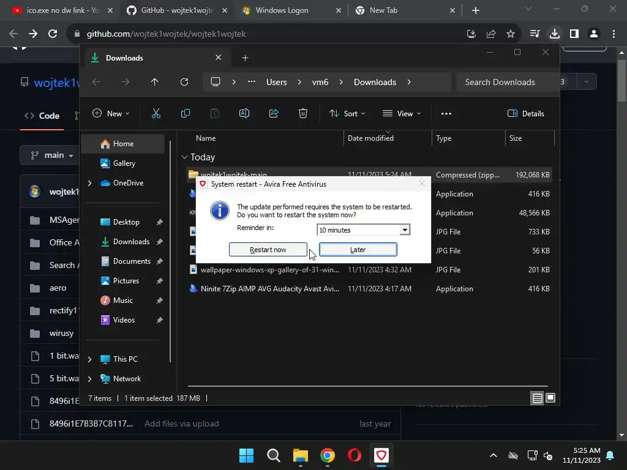The width and height of the screenshot is (627, 470).
Task: Open the New item dropdown
Action: pyautogui.click(x=111, y=113)
